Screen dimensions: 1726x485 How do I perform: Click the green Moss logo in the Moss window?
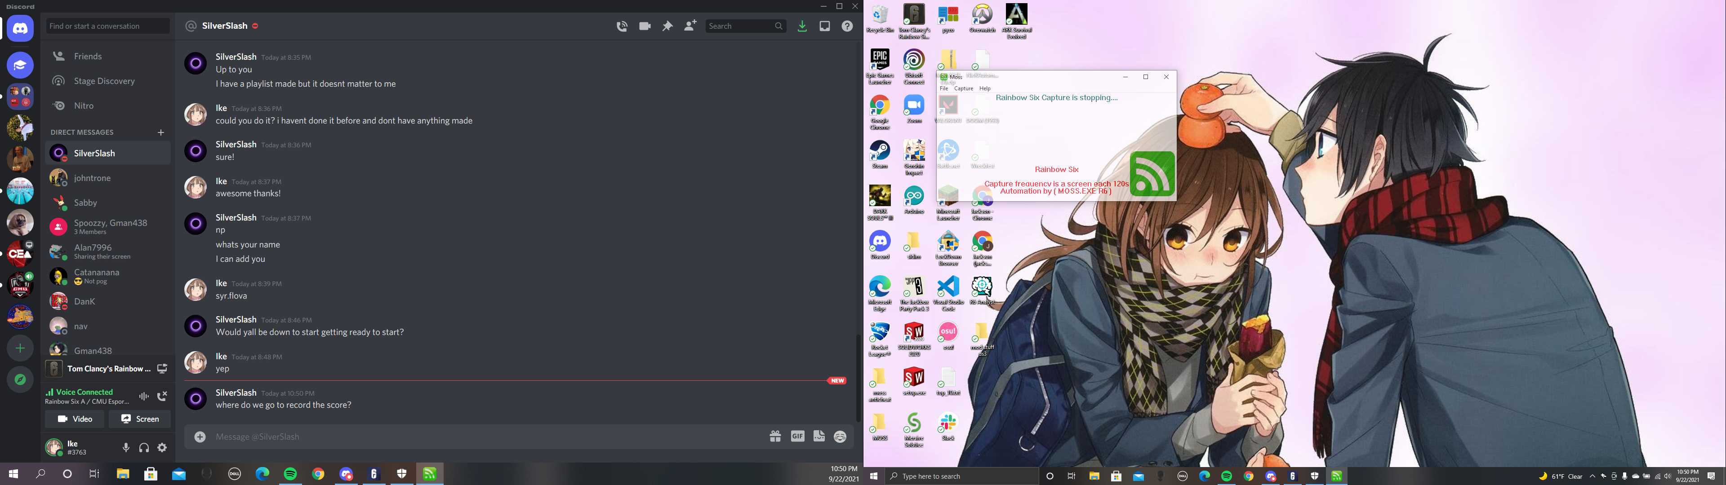tap(1152, 174)
